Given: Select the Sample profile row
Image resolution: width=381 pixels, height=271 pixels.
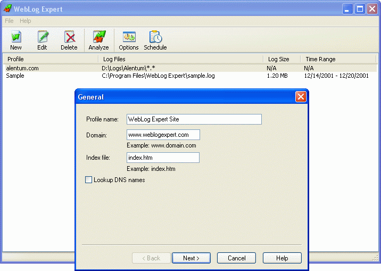Looking at the screenshot, I should point(190,76).
